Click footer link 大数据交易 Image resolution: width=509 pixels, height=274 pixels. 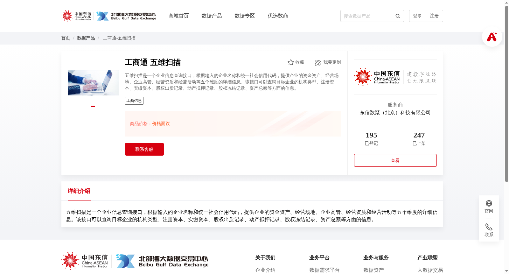point(430,270)
